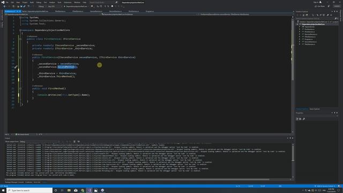343x193 pixels.
Task: Collapse the namespace DependencyInjectionNetCore region
Action: tap(20, 30)
